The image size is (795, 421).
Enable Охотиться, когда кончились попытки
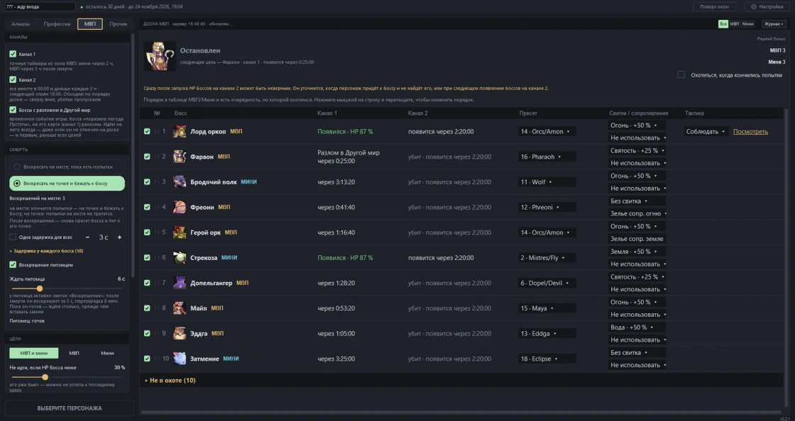tap(681, 75)
